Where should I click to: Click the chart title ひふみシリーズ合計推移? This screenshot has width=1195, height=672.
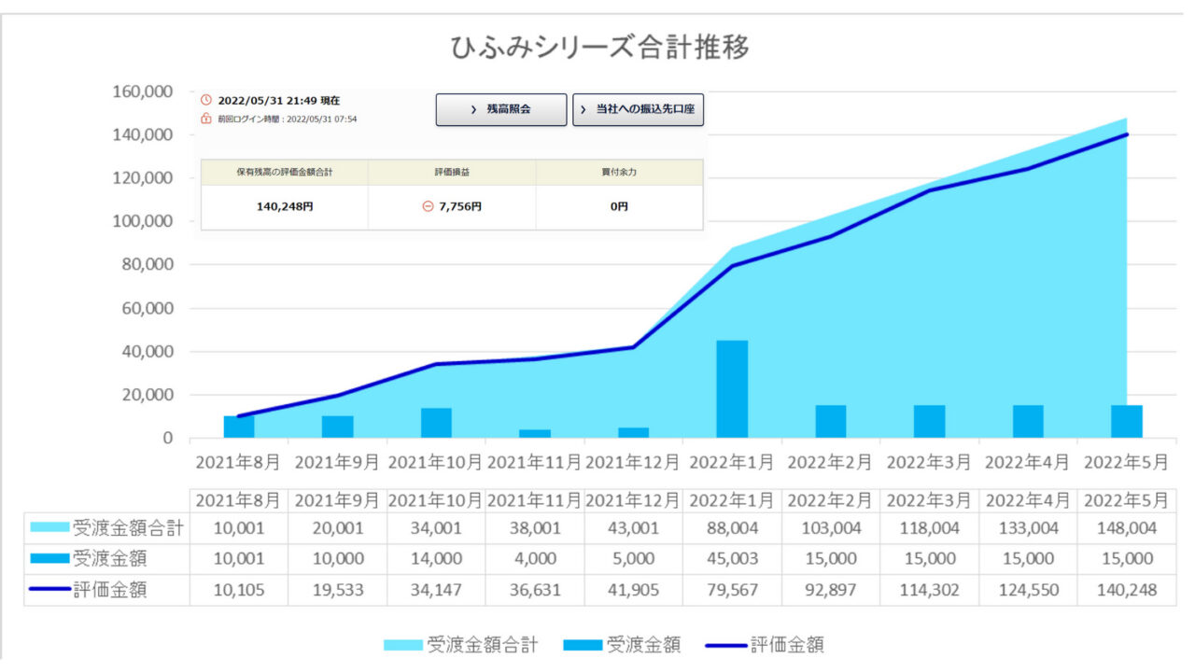(599, 47)
